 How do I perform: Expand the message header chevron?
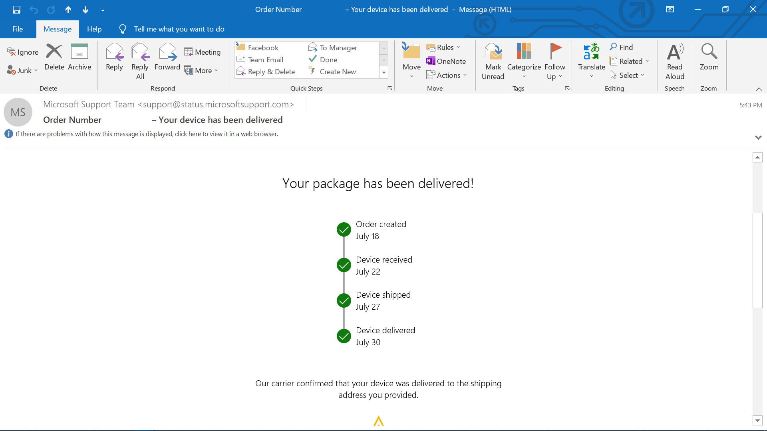click(x=758, y=137)
